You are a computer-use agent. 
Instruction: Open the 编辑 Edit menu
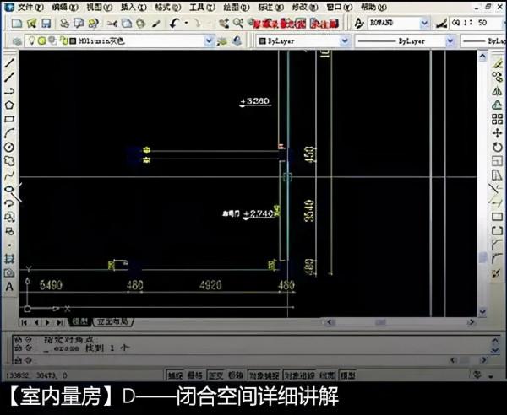(x=65, y=7)
